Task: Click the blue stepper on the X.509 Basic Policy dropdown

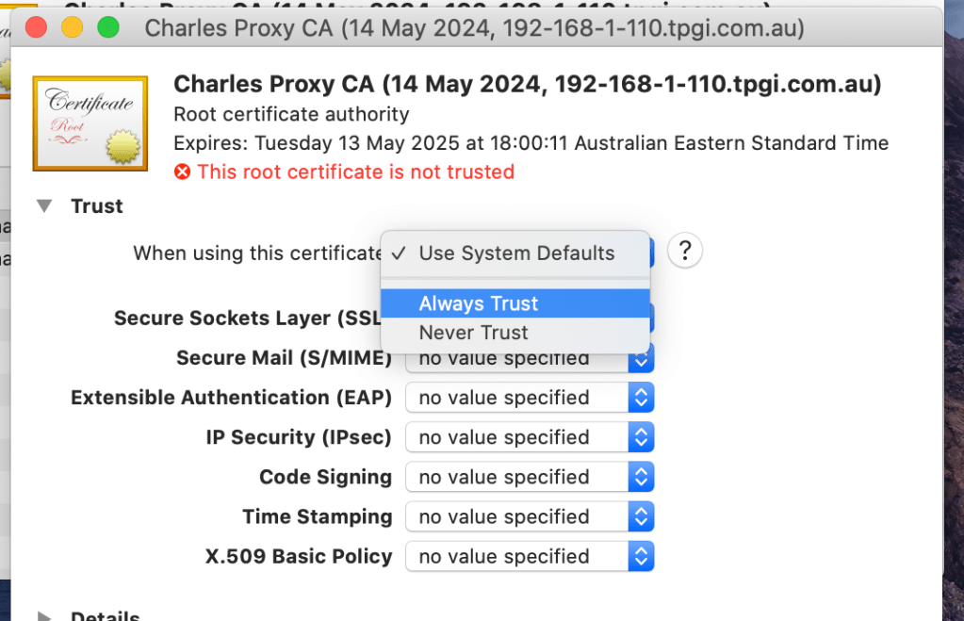Action: pos(643,555)
